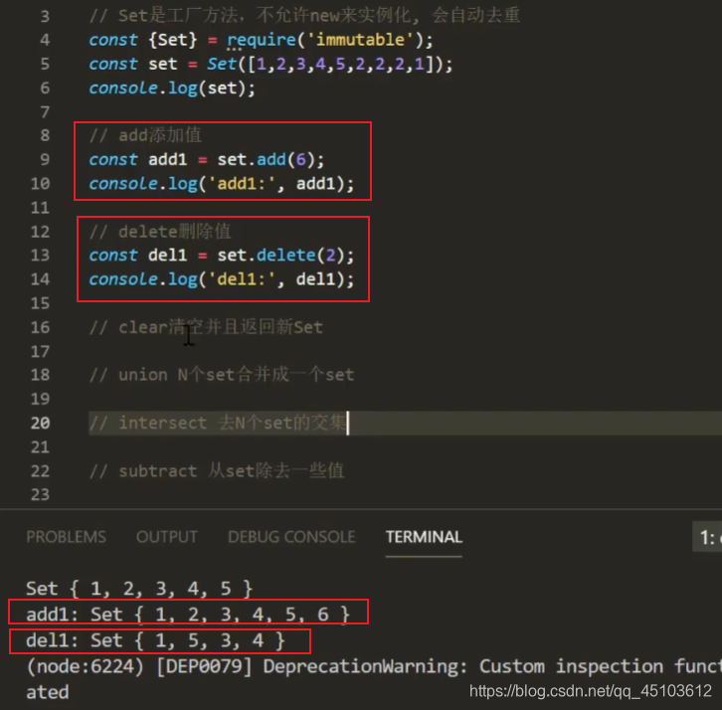Click line number 20 in gutter
Screen dimensions: 722x710
(40, 423)
